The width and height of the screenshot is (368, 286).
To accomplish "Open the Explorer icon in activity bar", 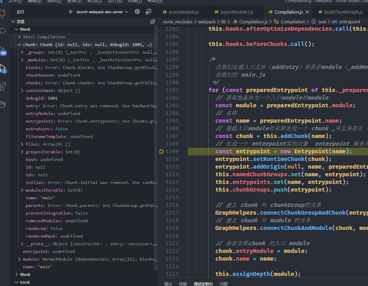I will click(2, 14).
